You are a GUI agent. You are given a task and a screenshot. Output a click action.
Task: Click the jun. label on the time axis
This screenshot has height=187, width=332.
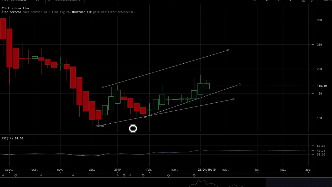point(257,170)
